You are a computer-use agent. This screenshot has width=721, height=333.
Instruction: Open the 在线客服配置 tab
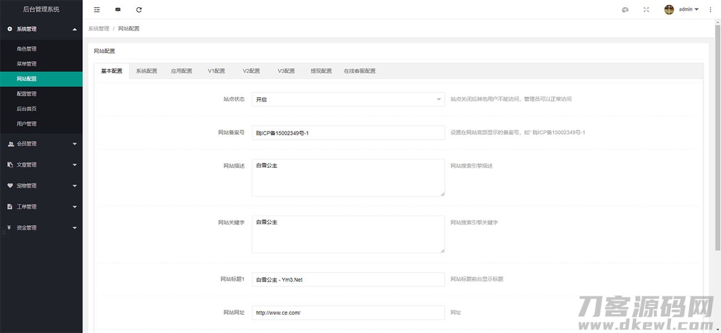coord(359,71)
